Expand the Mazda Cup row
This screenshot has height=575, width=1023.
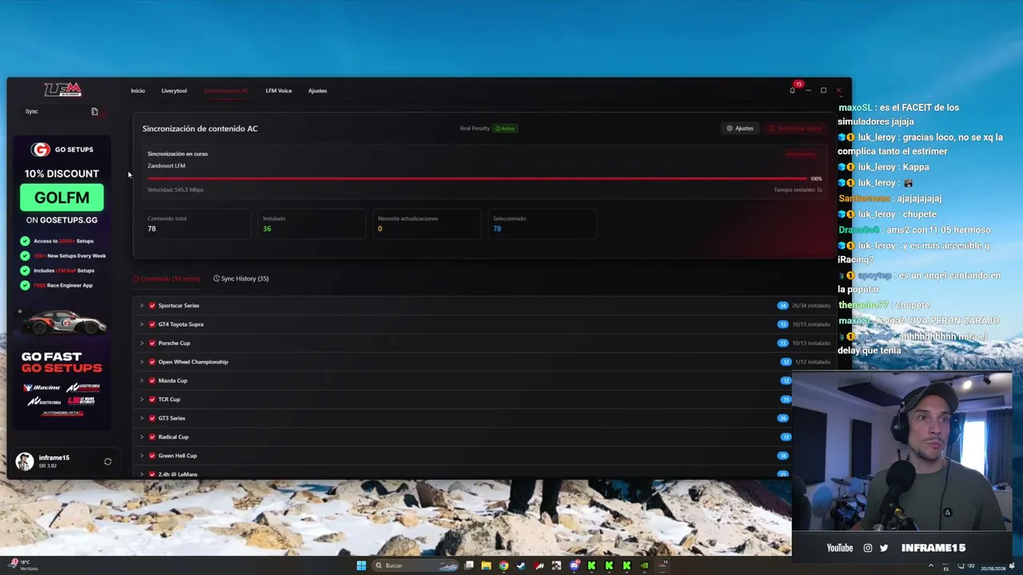pos(141,381)
